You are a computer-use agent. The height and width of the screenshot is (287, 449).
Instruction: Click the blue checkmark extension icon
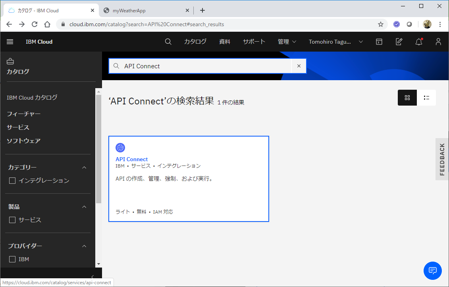click(x=397, y=24)
